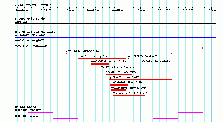Select the blue nsv1040428 variant bar

115,38
